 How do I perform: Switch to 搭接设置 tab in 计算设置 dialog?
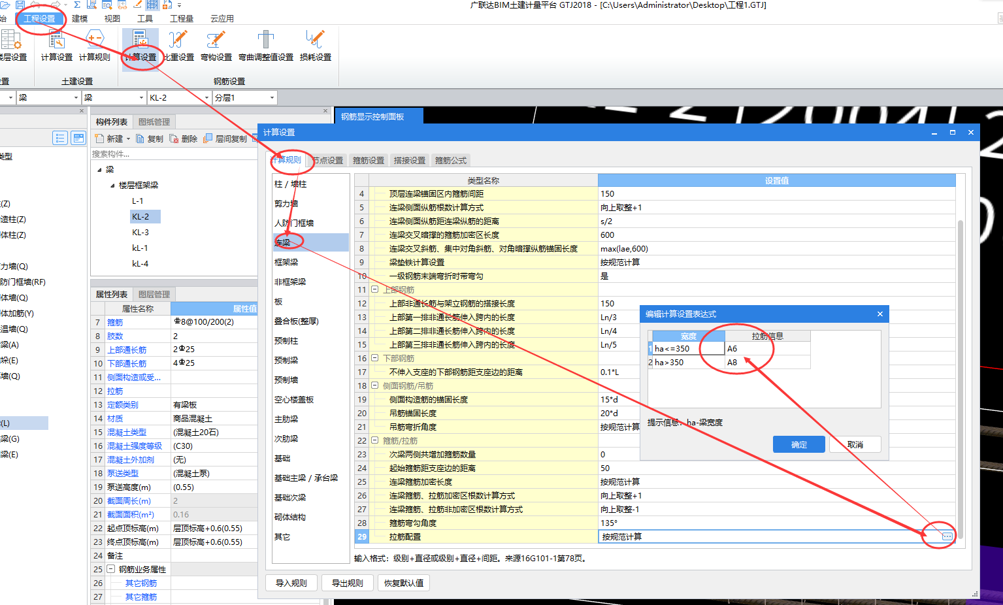tap(410, 160)
